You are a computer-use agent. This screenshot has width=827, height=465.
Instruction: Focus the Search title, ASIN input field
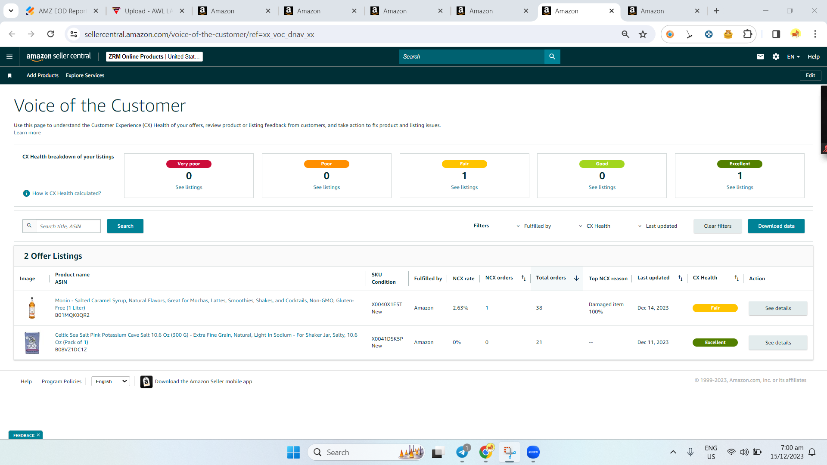point(68,226)
